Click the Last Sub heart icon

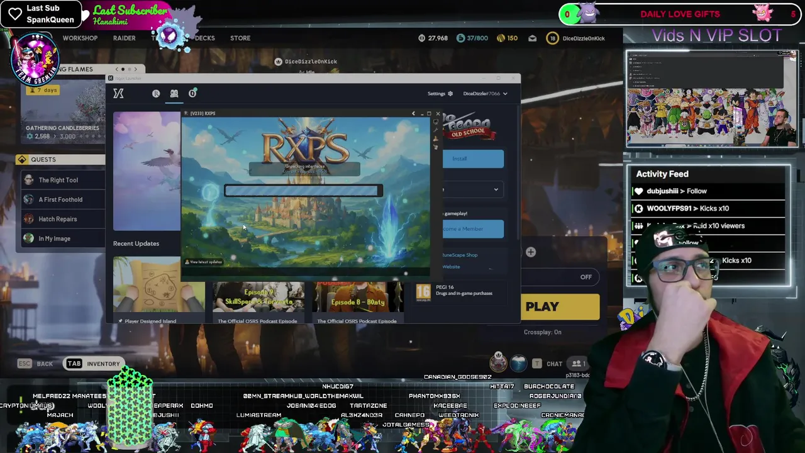[x=15, y=14]
